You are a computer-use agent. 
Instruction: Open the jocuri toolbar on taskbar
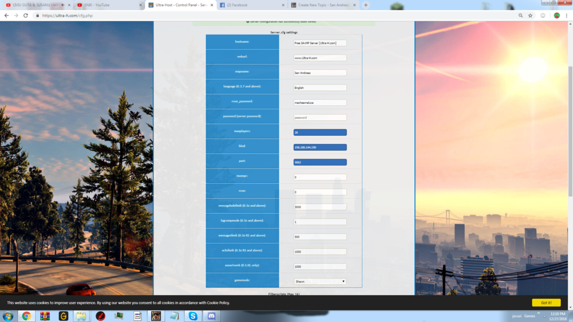[x=516, y=316]
